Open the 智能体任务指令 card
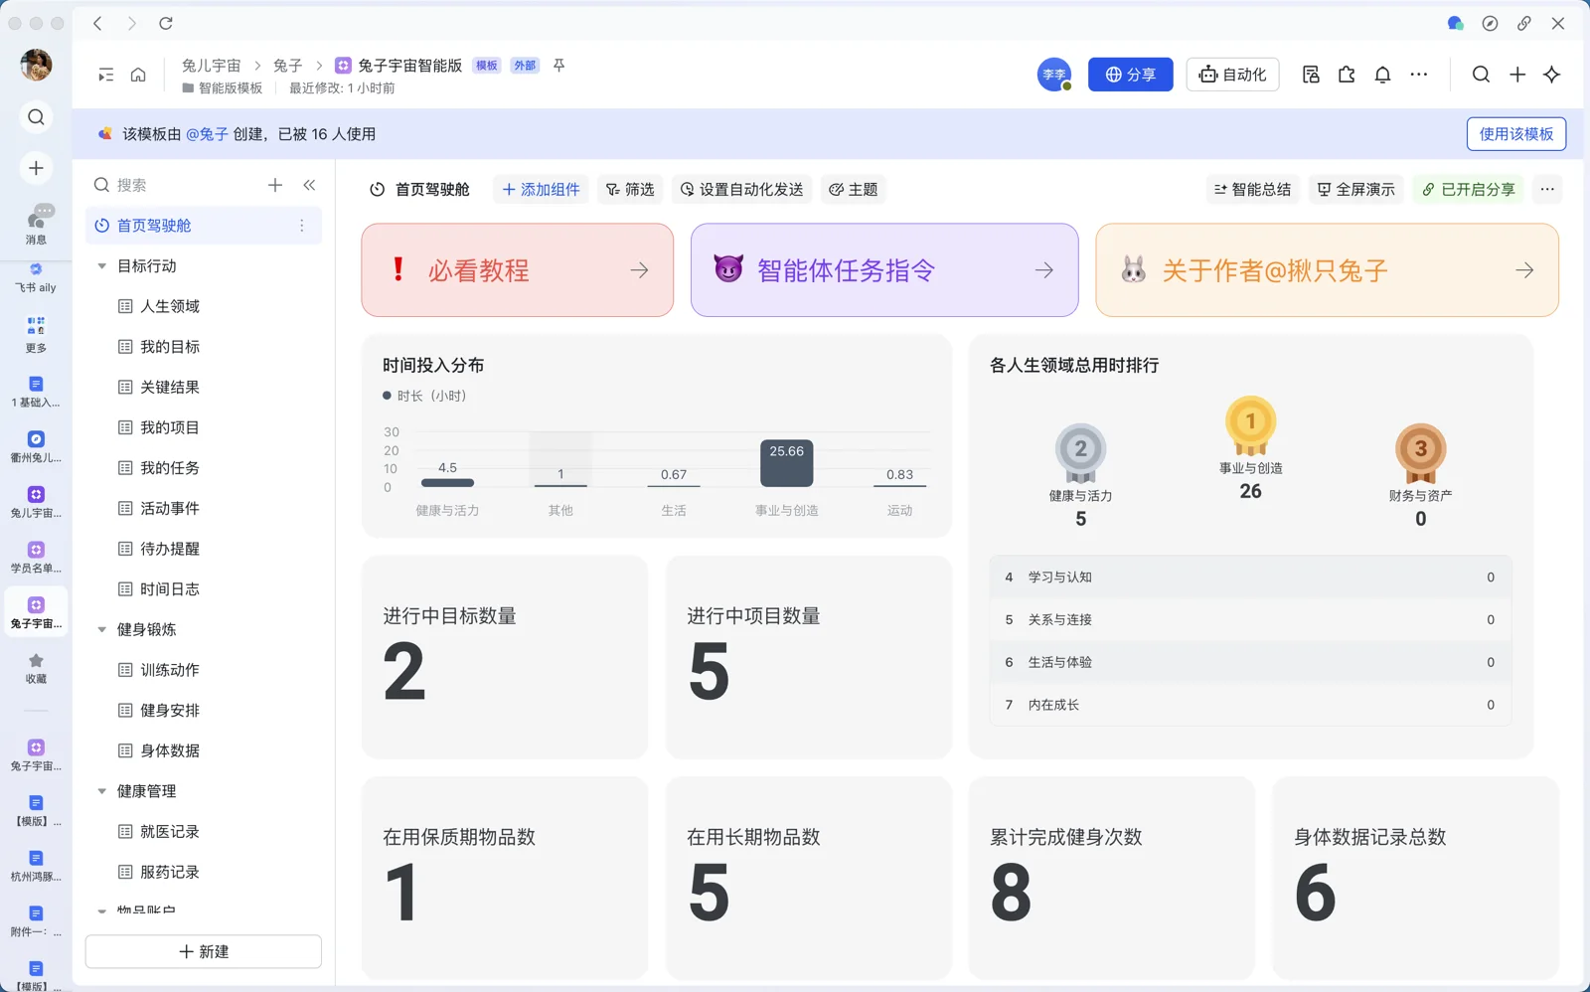 point(884,270)
